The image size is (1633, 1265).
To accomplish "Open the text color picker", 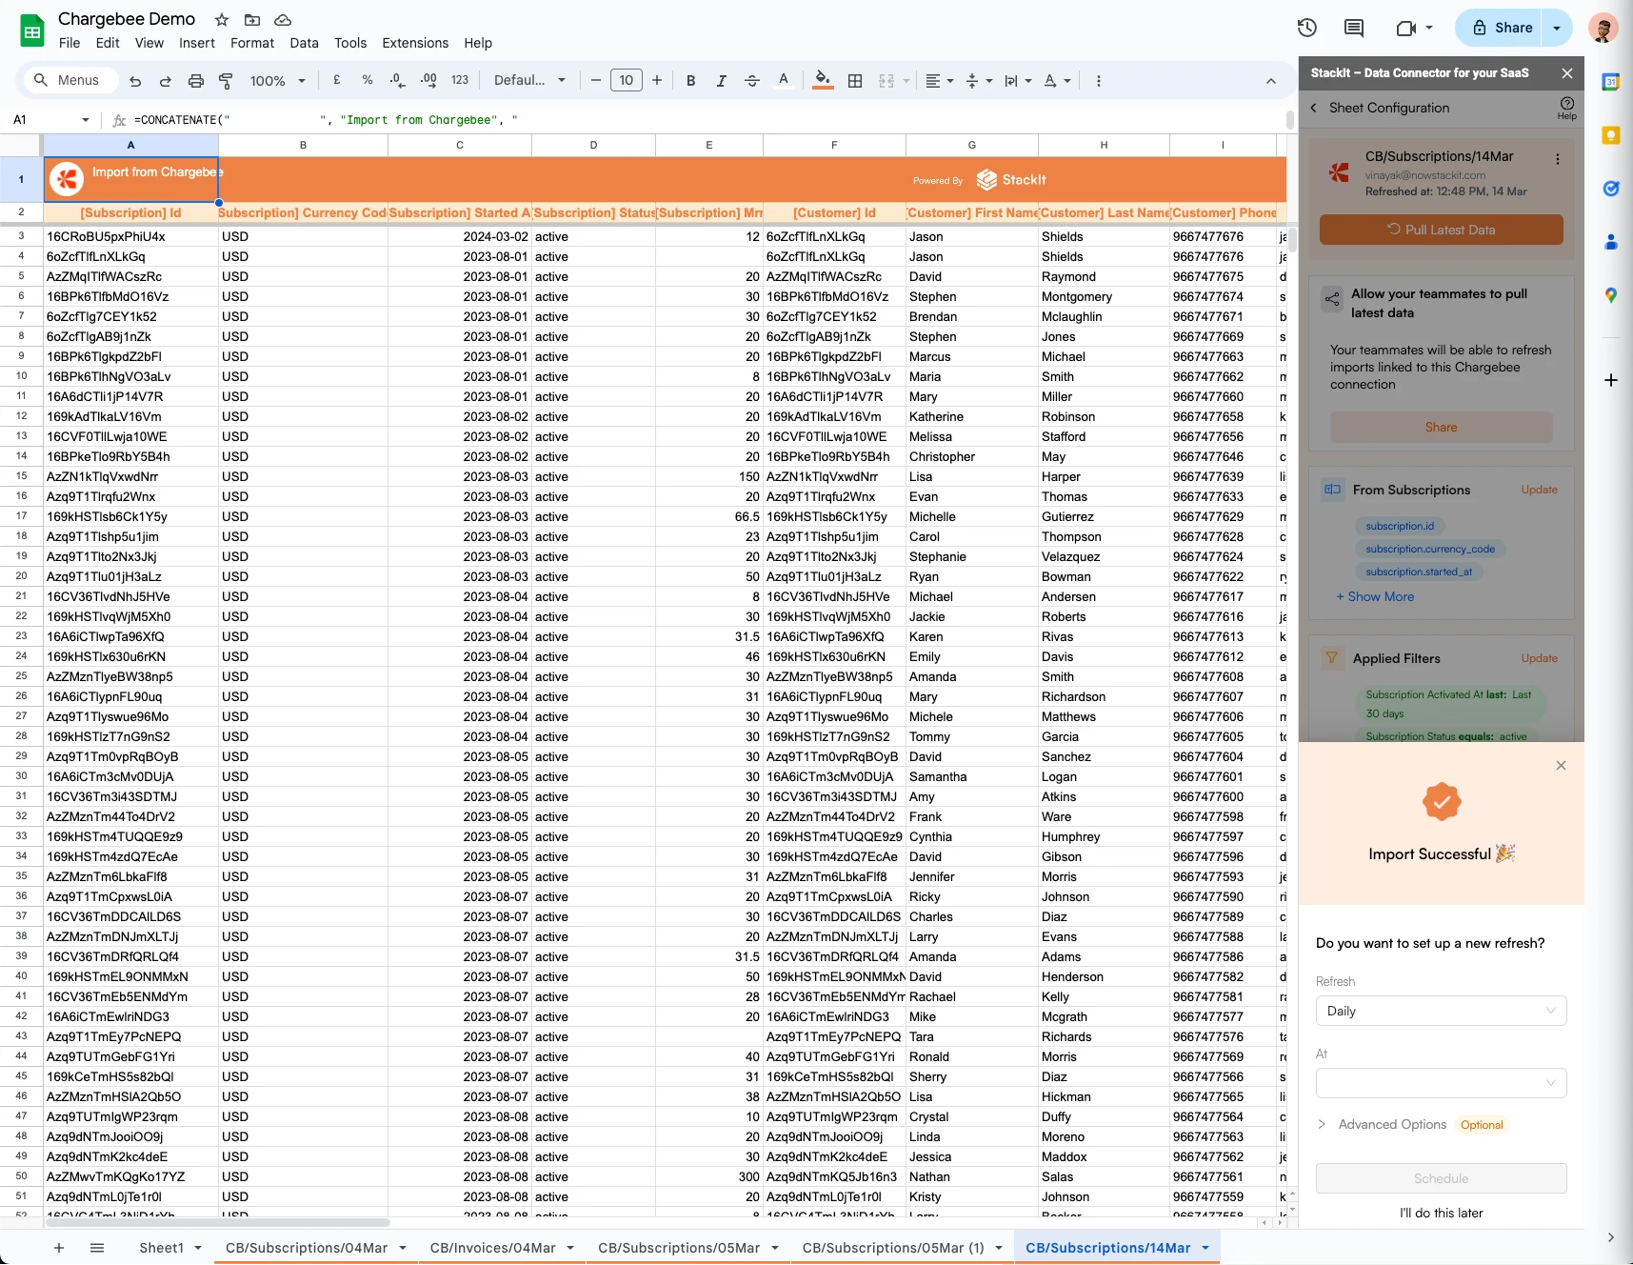I will click(x=784, y=81).
